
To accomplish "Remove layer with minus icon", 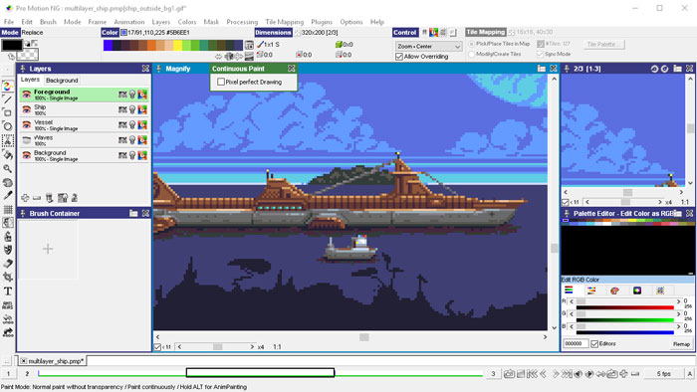I will [x=37, y=198].
